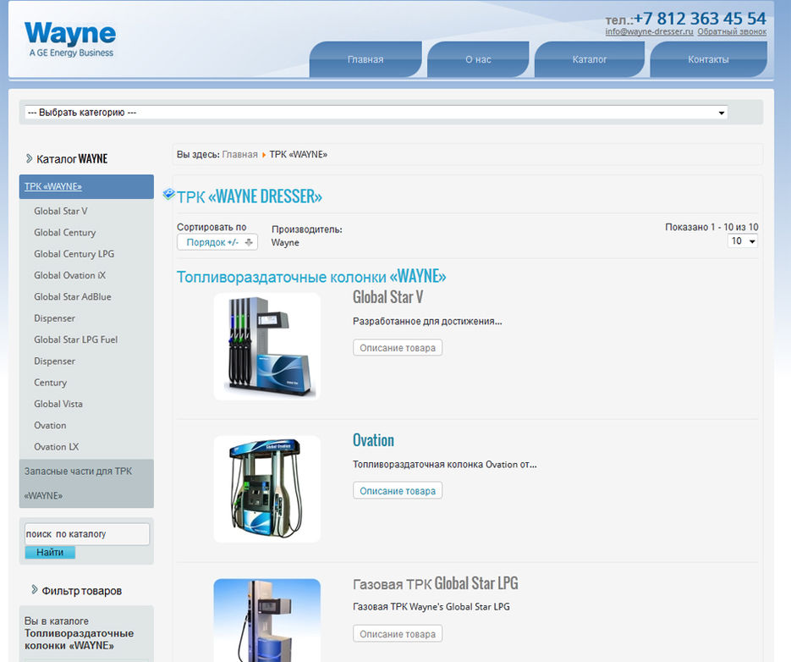Click the Найти search button
791x662 pixels.
(50, 553)
